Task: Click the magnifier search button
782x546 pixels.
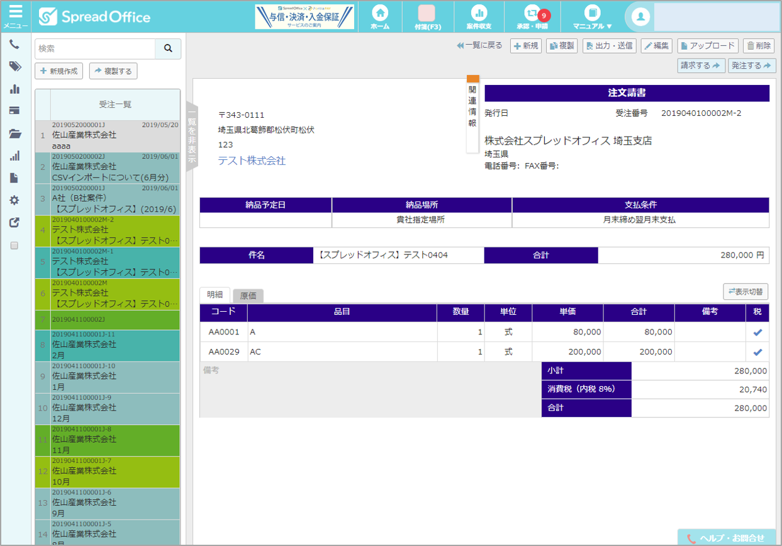Action: (168, 48)
